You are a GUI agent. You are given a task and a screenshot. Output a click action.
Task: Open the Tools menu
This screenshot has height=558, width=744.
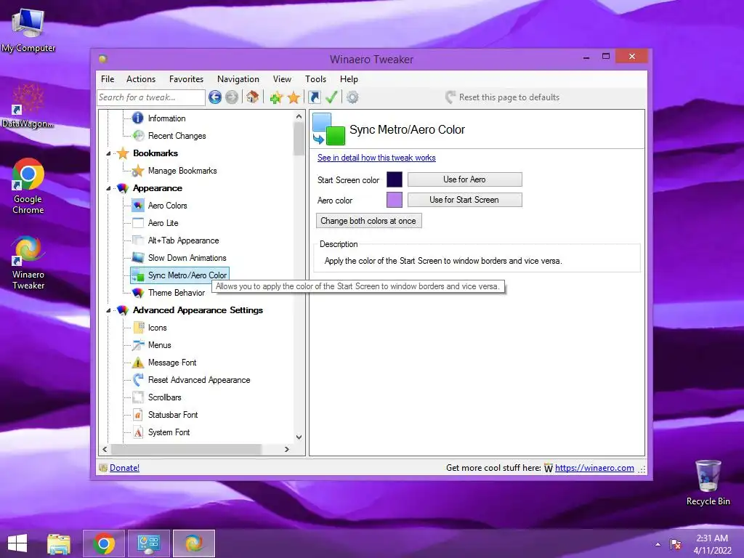click(315, 79)
